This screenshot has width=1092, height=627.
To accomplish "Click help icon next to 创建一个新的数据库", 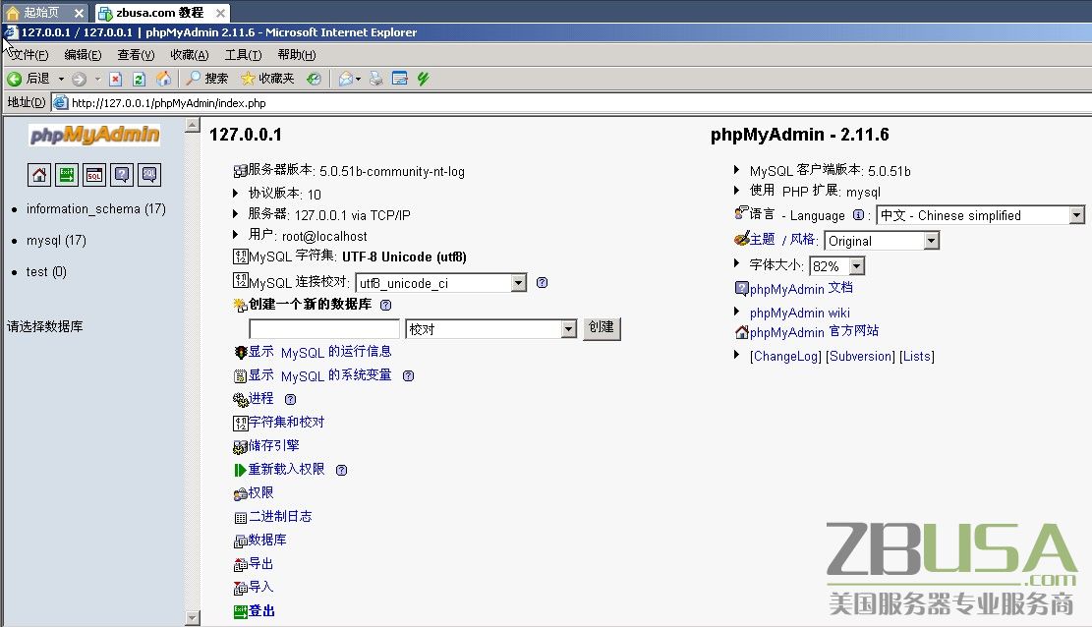I will tap(385, 306).
